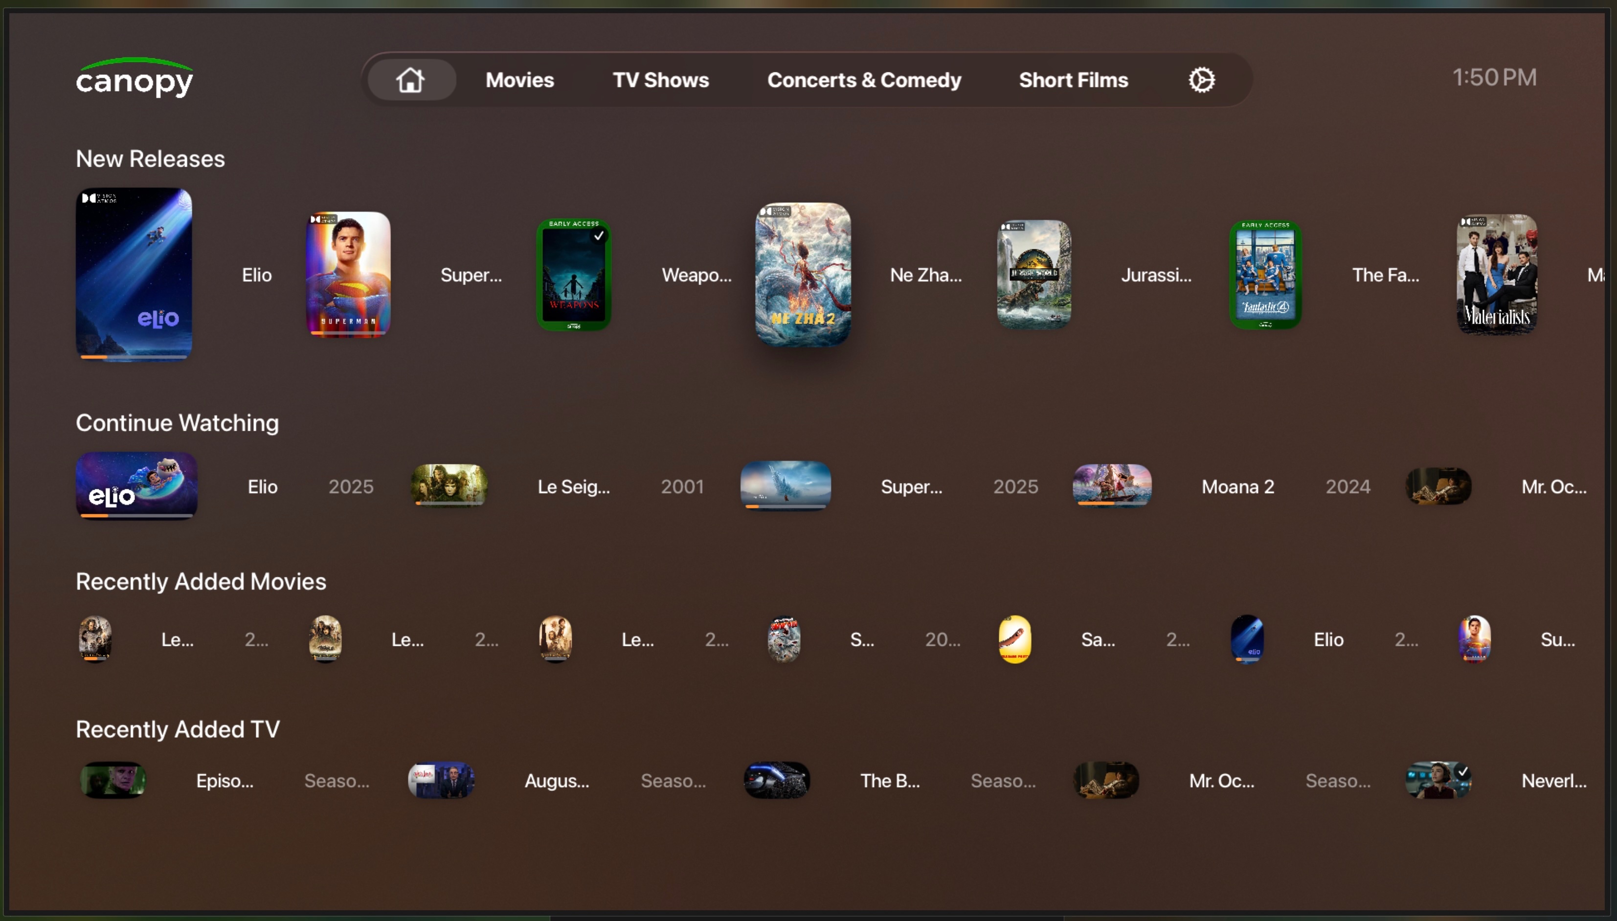The height and width of the screenshot is (921, 1617).
Task: Click 'The Fa...' title label
Action: [1385, 275]
